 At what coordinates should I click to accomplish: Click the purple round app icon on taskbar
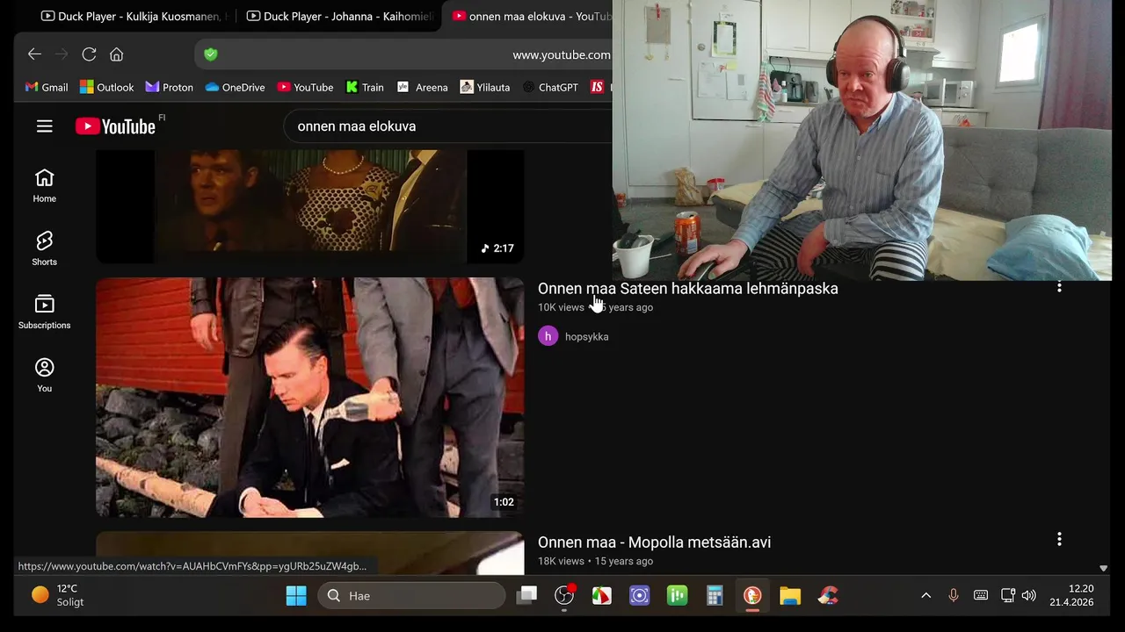[x=640, y=596]
